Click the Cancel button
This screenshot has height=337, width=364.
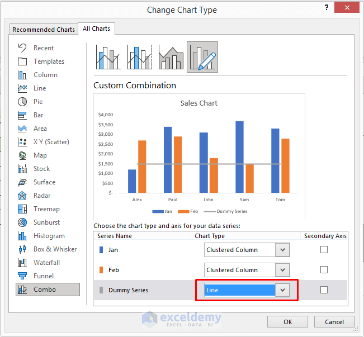tap(334, 322)
